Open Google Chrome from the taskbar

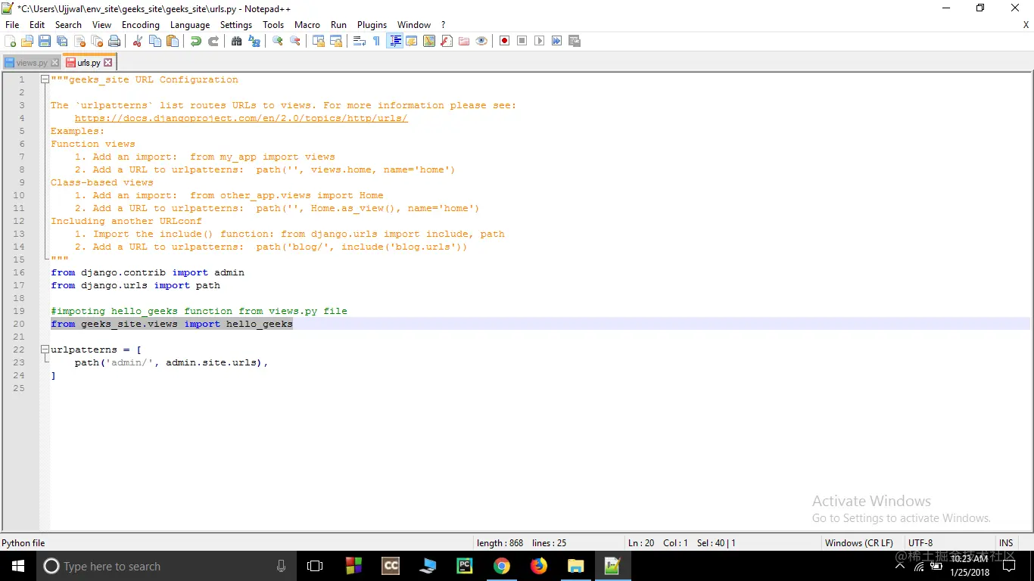[x=501, y=566]
